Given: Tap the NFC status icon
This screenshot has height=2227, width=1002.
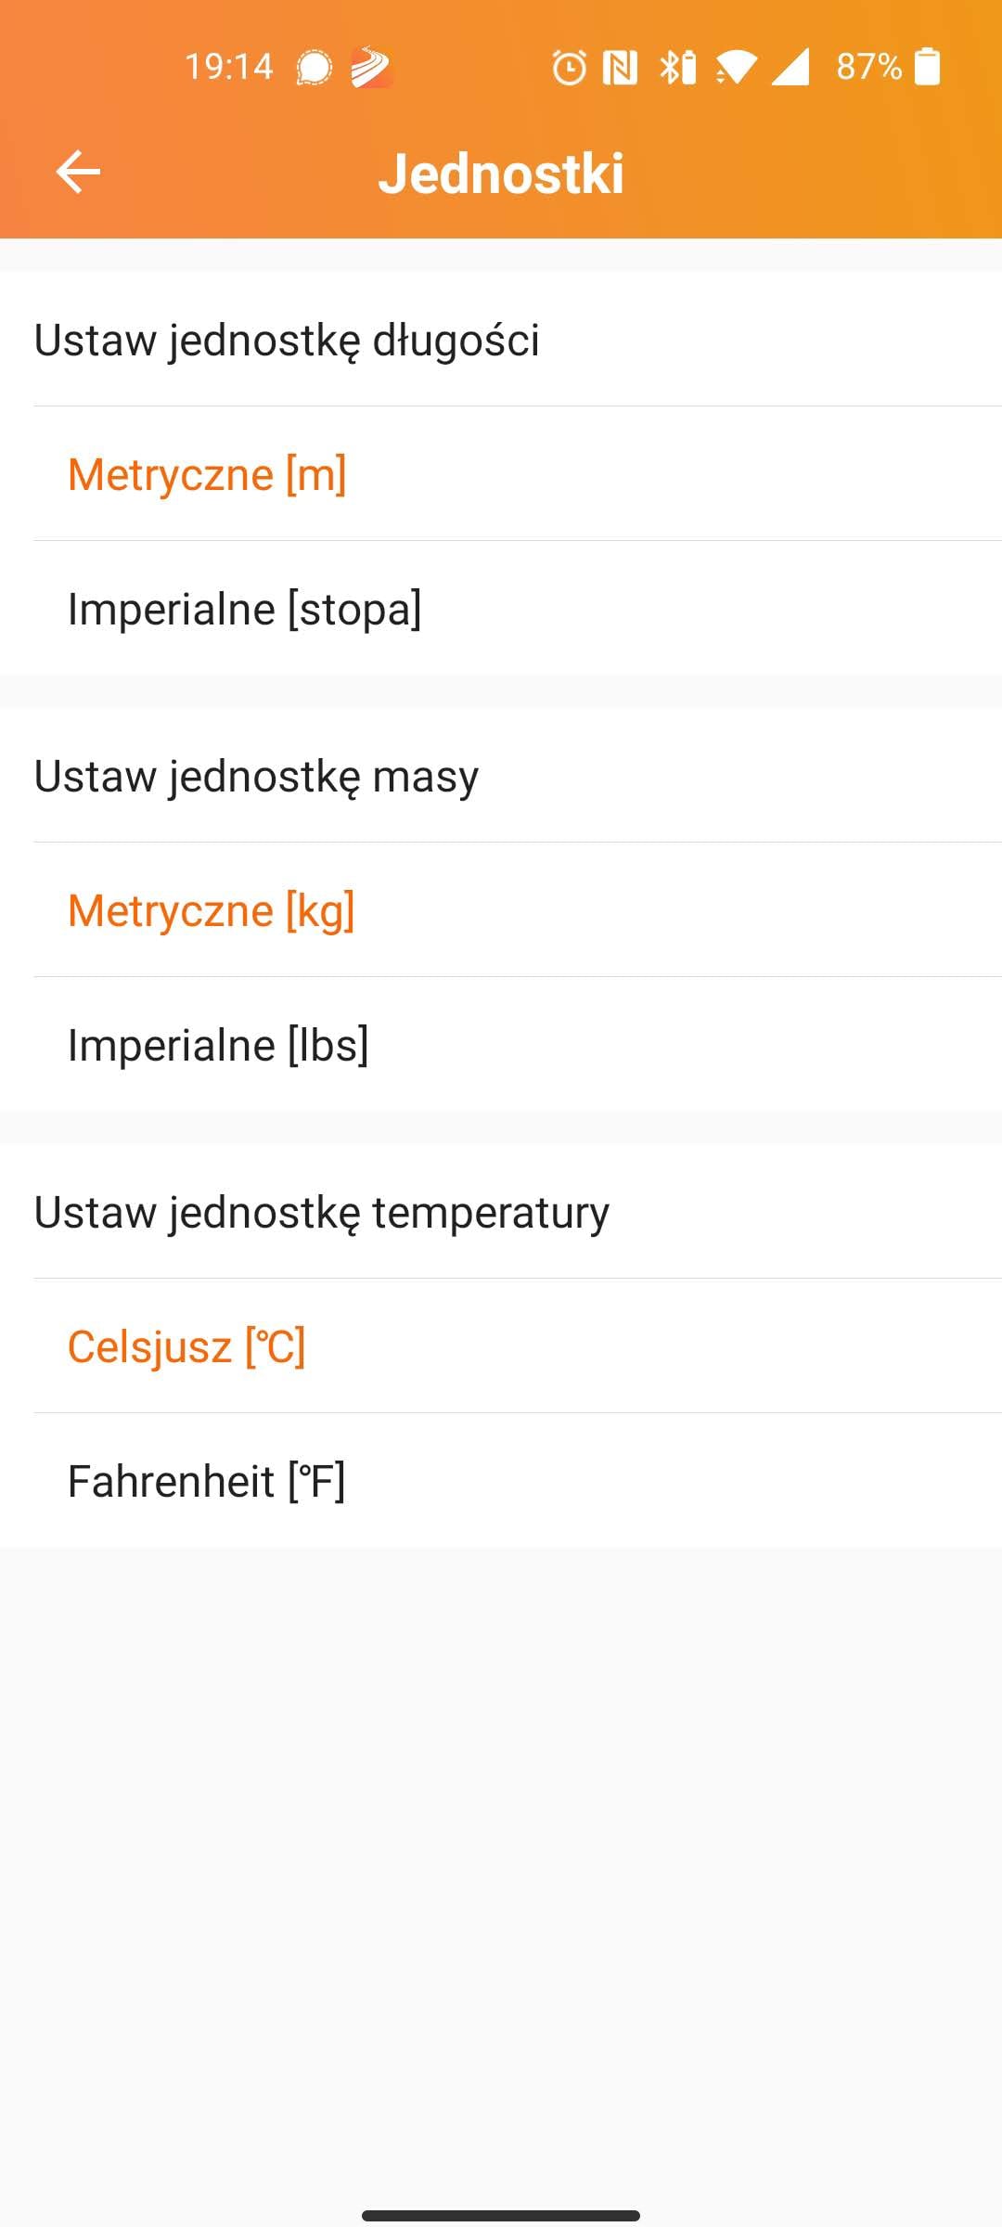Looking at the screenshot, I should click(x=620, y=68).
